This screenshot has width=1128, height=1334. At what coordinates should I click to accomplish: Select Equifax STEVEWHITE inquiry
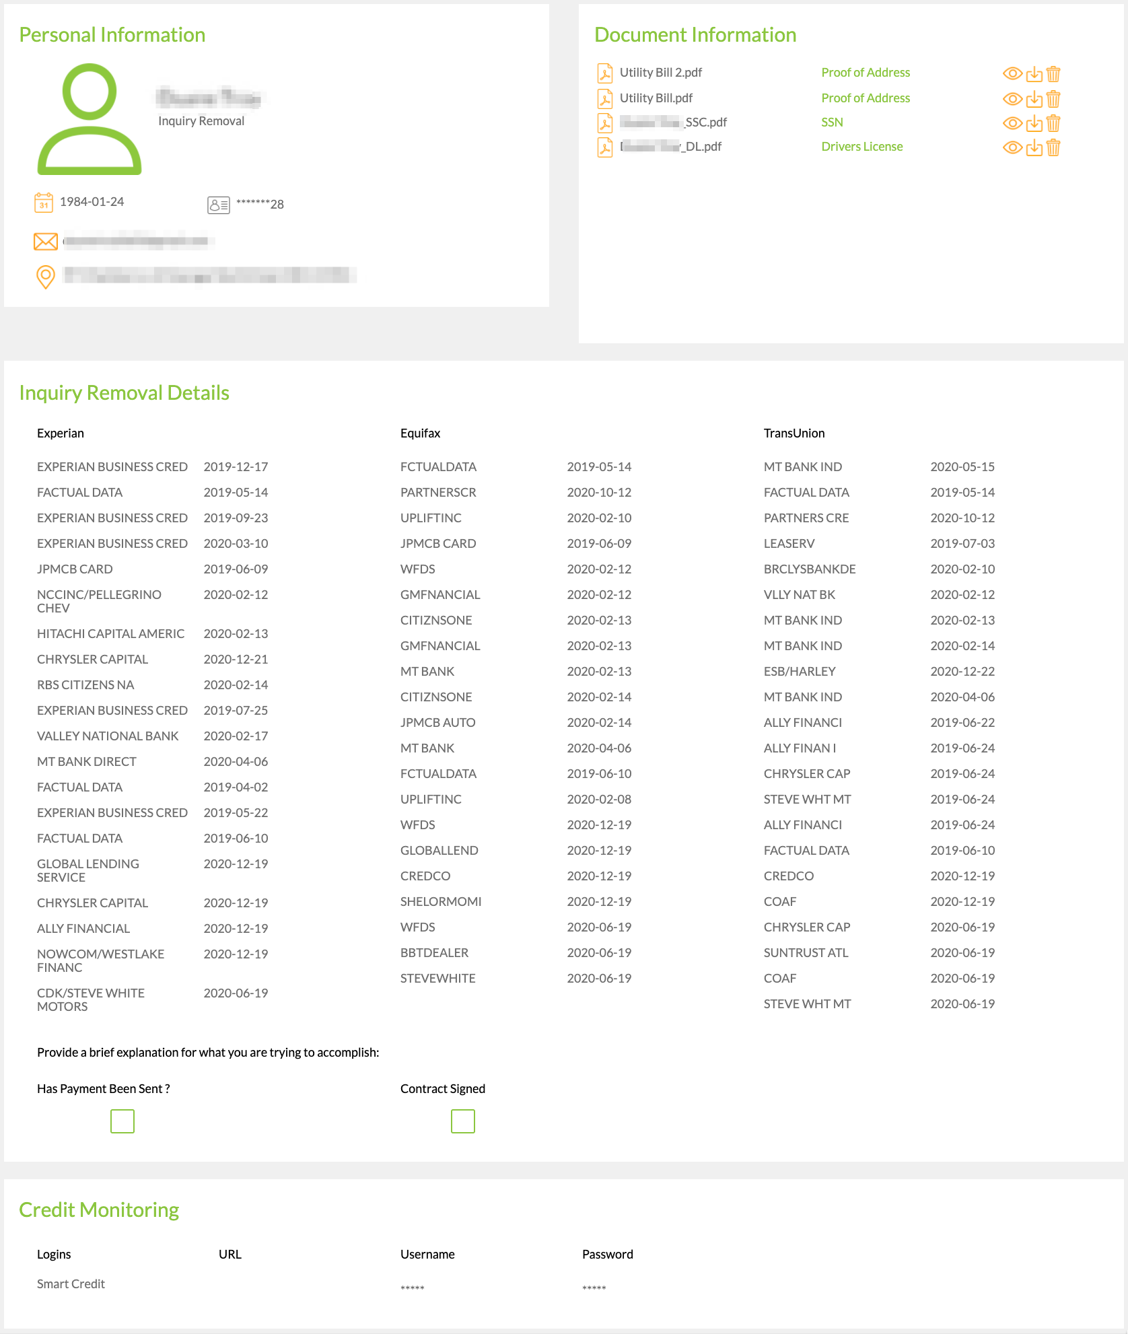click(x=437, y=979)
